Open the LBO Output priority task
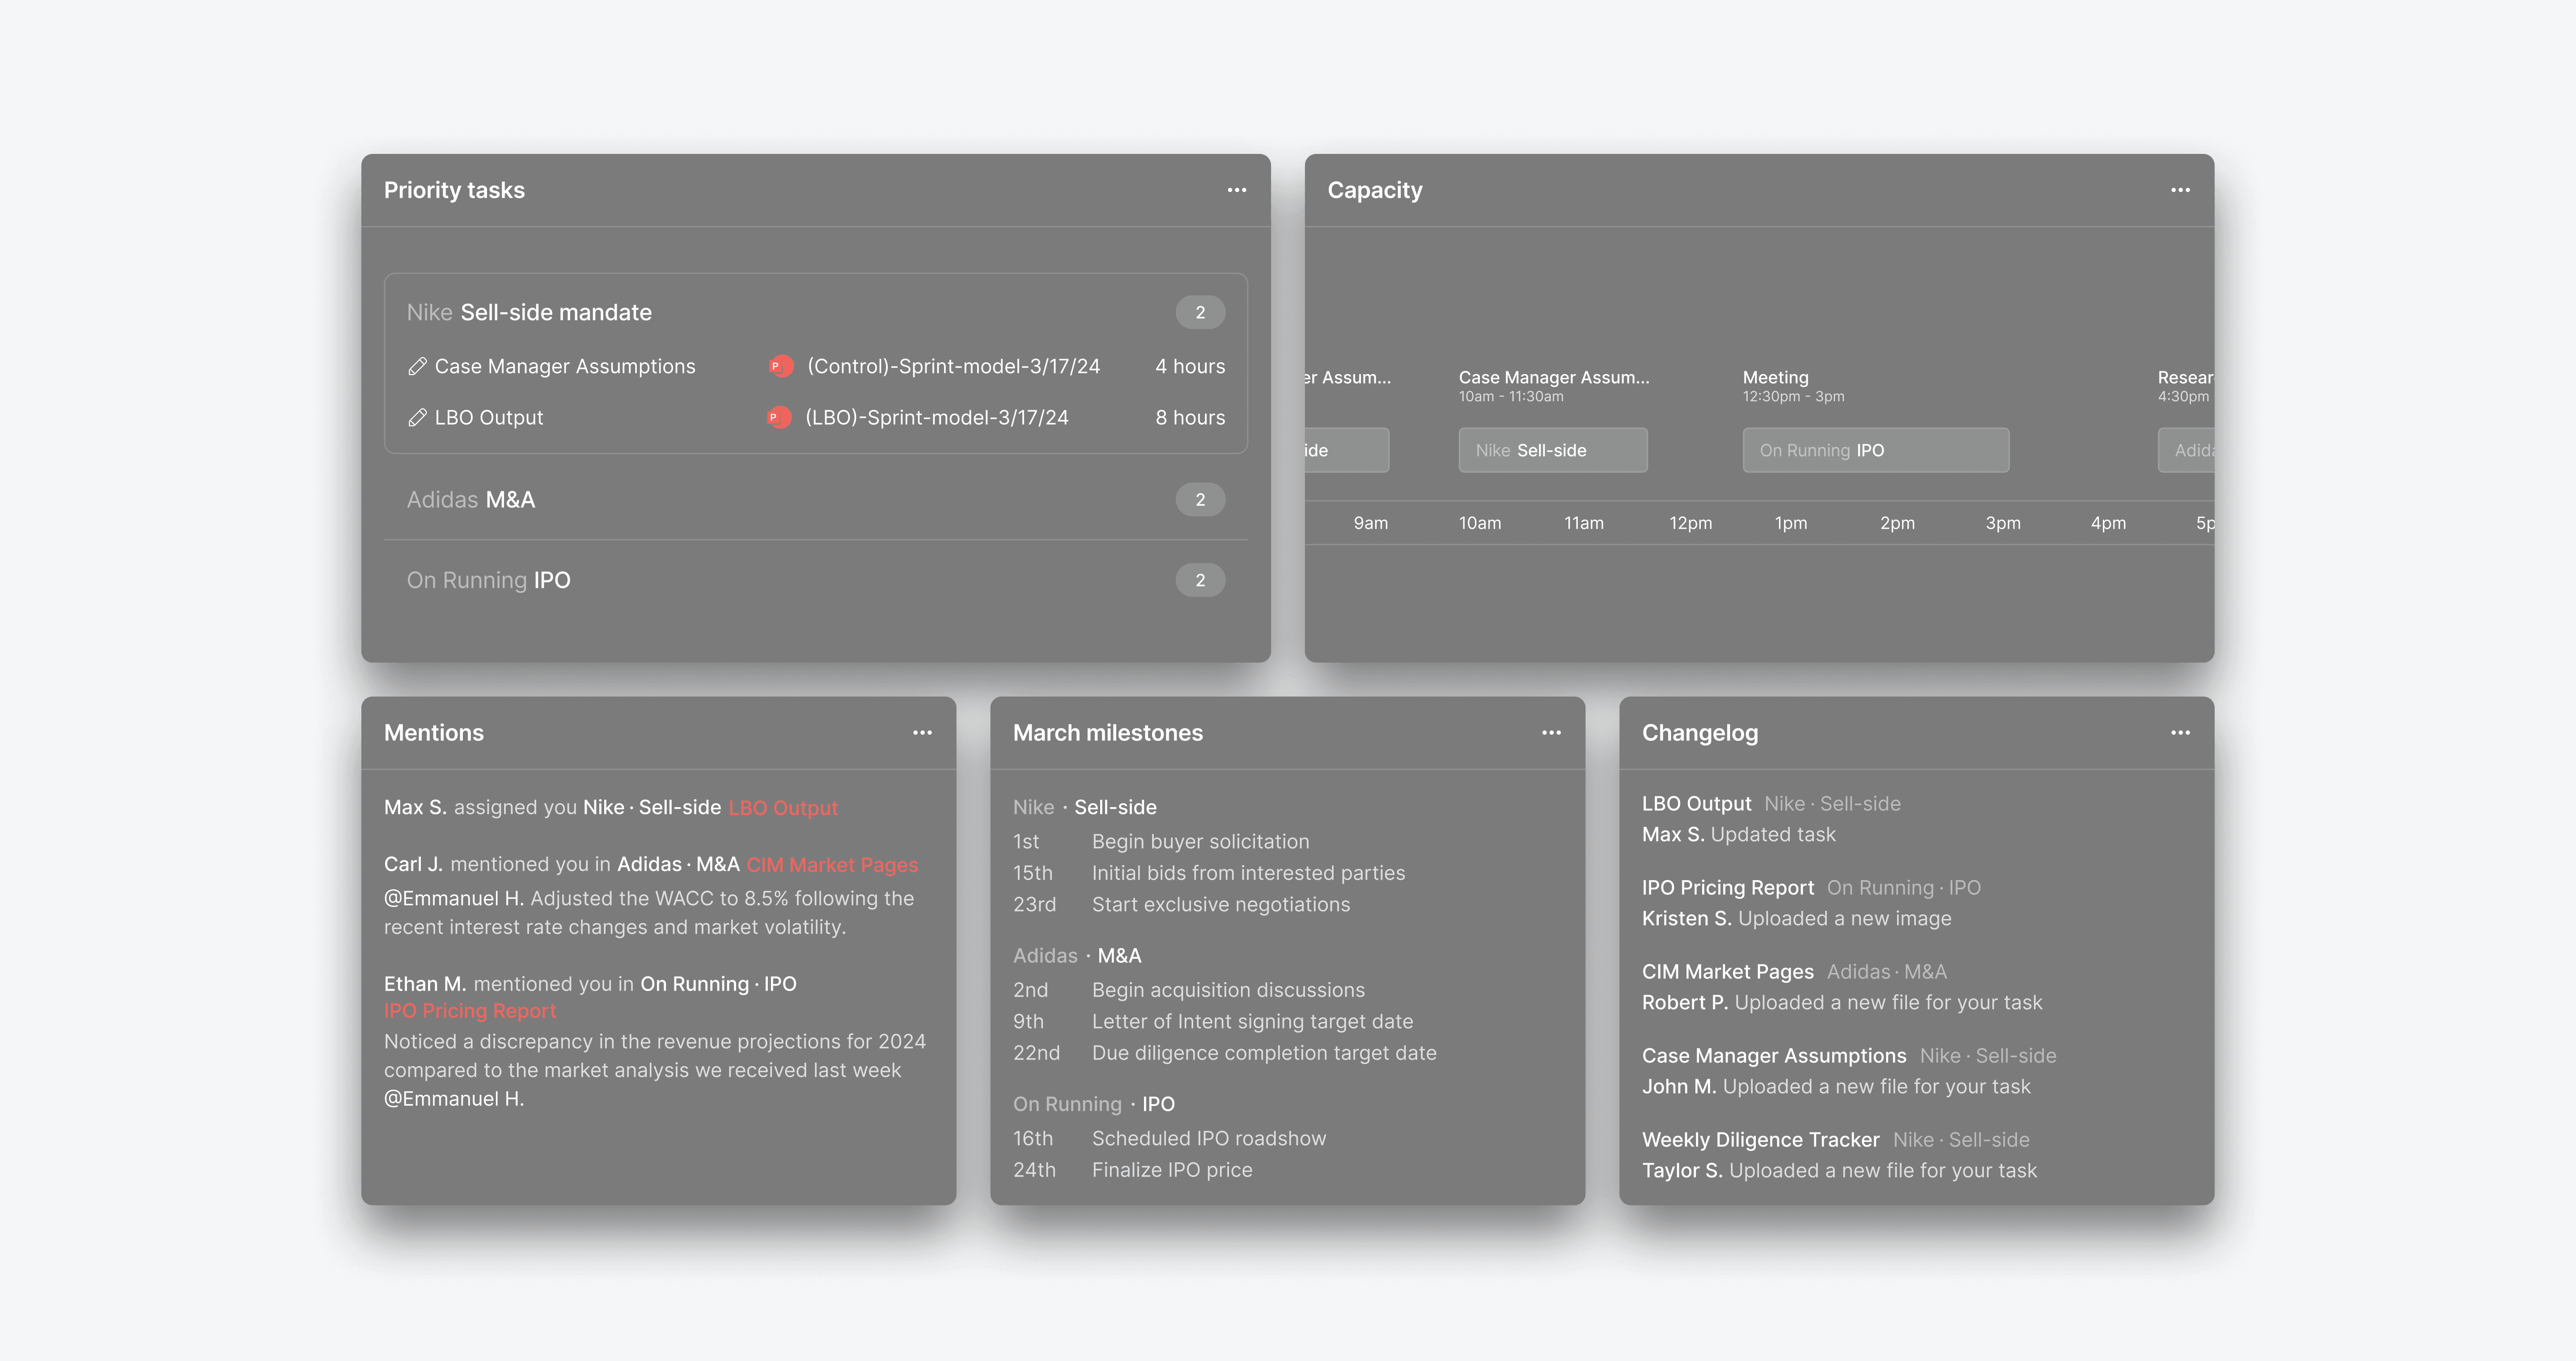Viewport: 2576px width, 1361px height. tap(489, 418)
